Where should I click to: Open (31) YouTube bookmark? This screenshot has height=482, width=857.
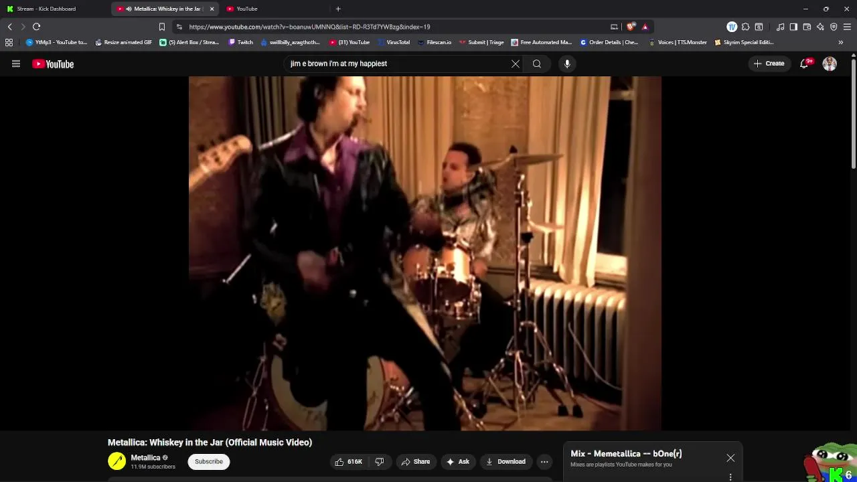click(x=349, y=42)
